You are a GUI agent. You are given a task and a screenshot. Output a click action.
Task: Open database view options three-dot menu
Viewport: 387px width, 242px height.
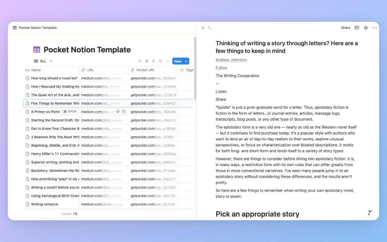[x=167, y=61]
